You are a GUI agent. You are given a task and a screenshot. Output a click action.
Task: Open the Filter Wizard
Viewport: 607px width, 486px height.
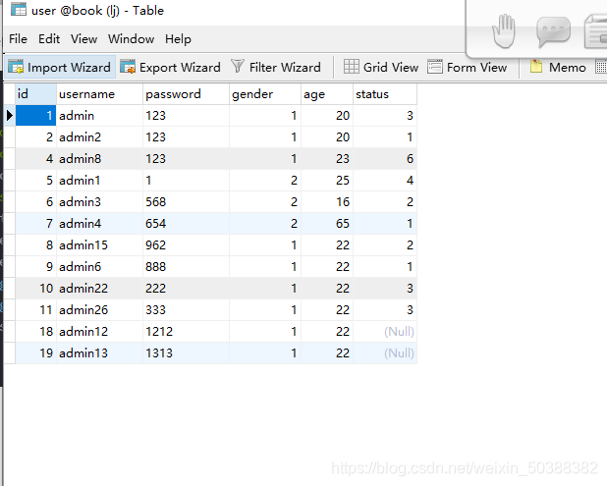click(x=276, y=68)
